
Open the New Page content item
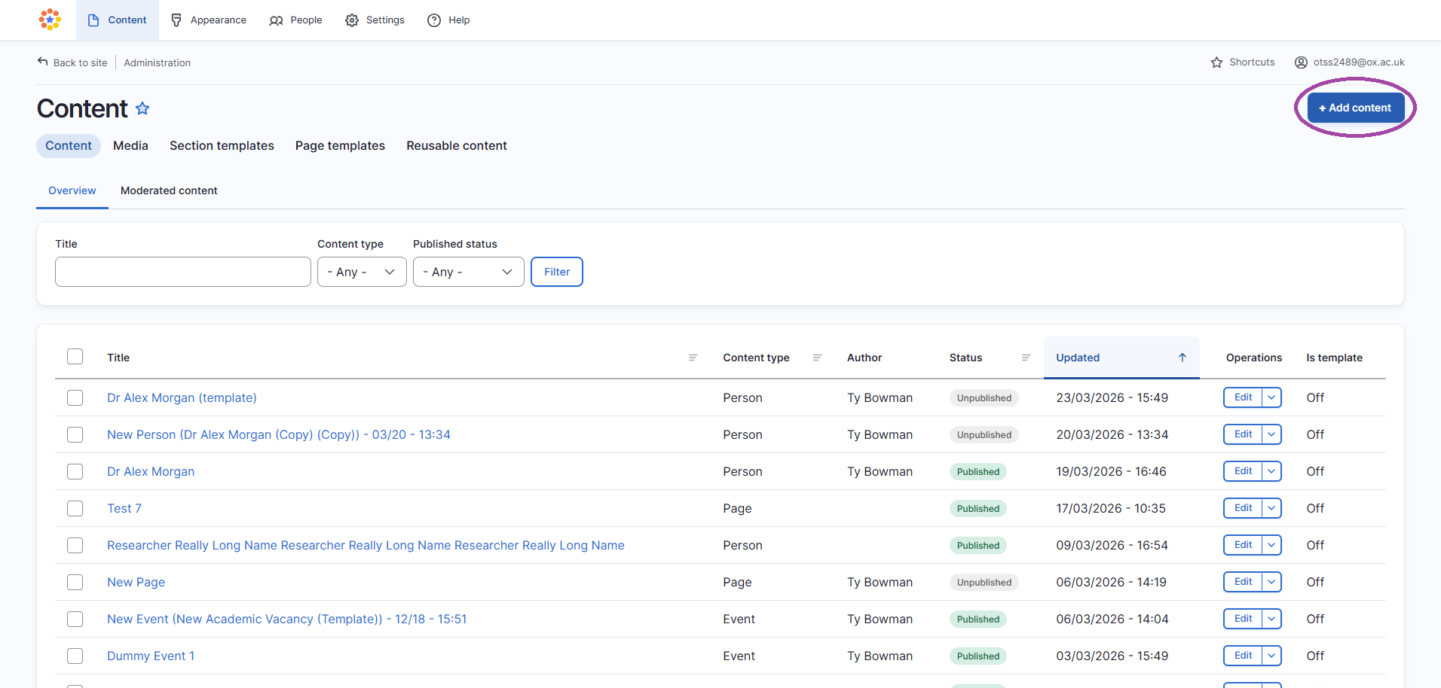click(x=136, y=582)
